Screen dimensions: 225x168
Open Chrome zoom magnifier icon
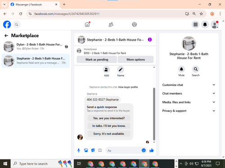coord(194,14)
